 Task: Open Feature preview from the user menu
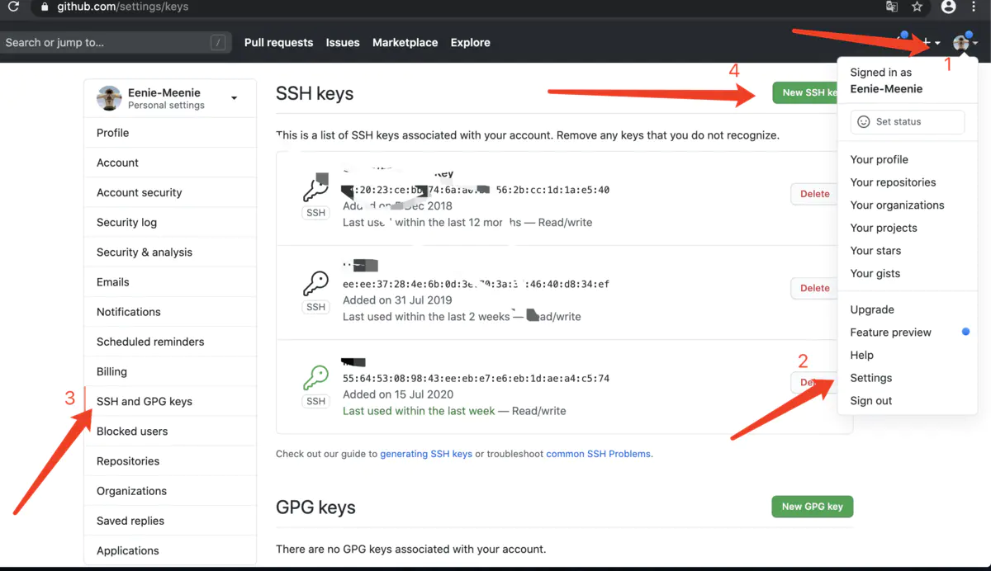[890, 333]
